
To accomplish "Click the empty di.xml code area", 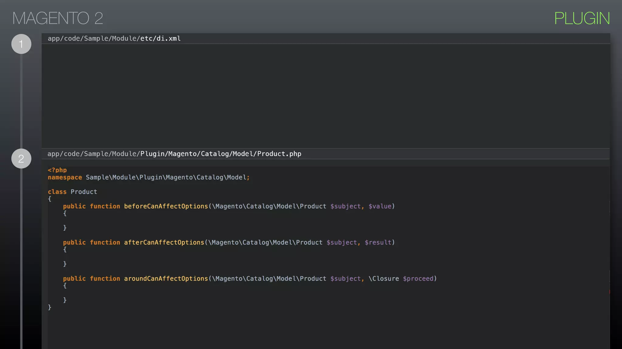I will pyautogui.click(x=326, y=96).
